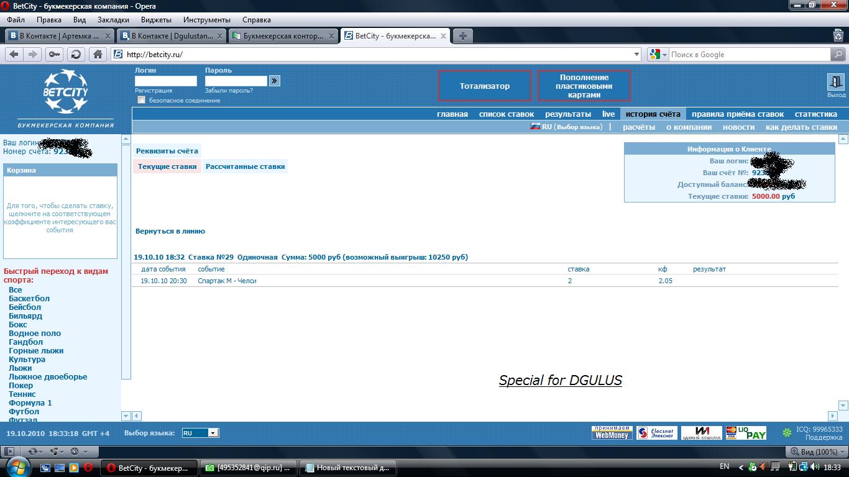Screen dimensions: 849x477
Task: Click the horizontal scrollbar right arrow
Action: (832, 416)
